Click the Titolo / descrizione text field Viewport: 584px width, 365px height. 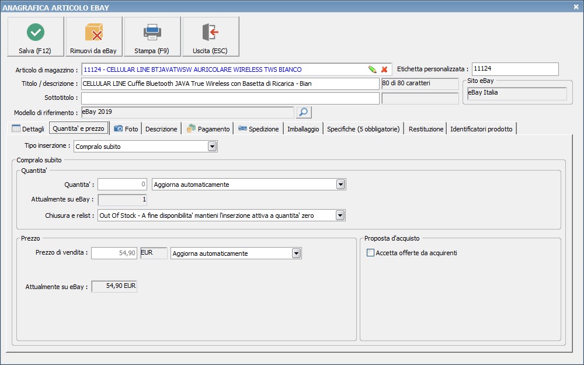(230, 84)
